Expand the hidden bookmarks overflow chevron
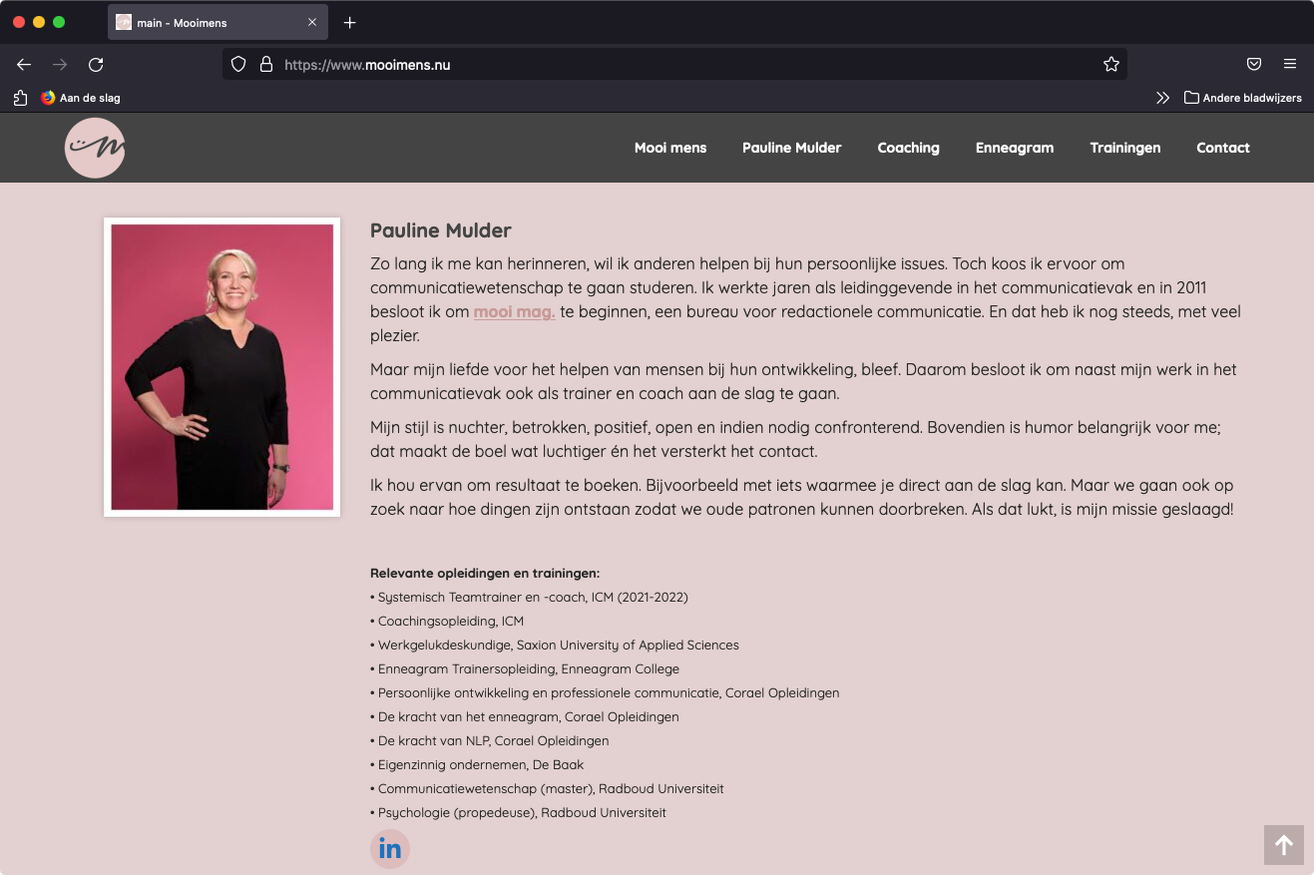The width and height of the screenshot is (1314, 875). (x=1162, y=98)
